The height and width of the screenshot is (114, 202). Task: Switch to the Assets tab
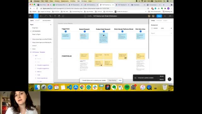point(37,20)
